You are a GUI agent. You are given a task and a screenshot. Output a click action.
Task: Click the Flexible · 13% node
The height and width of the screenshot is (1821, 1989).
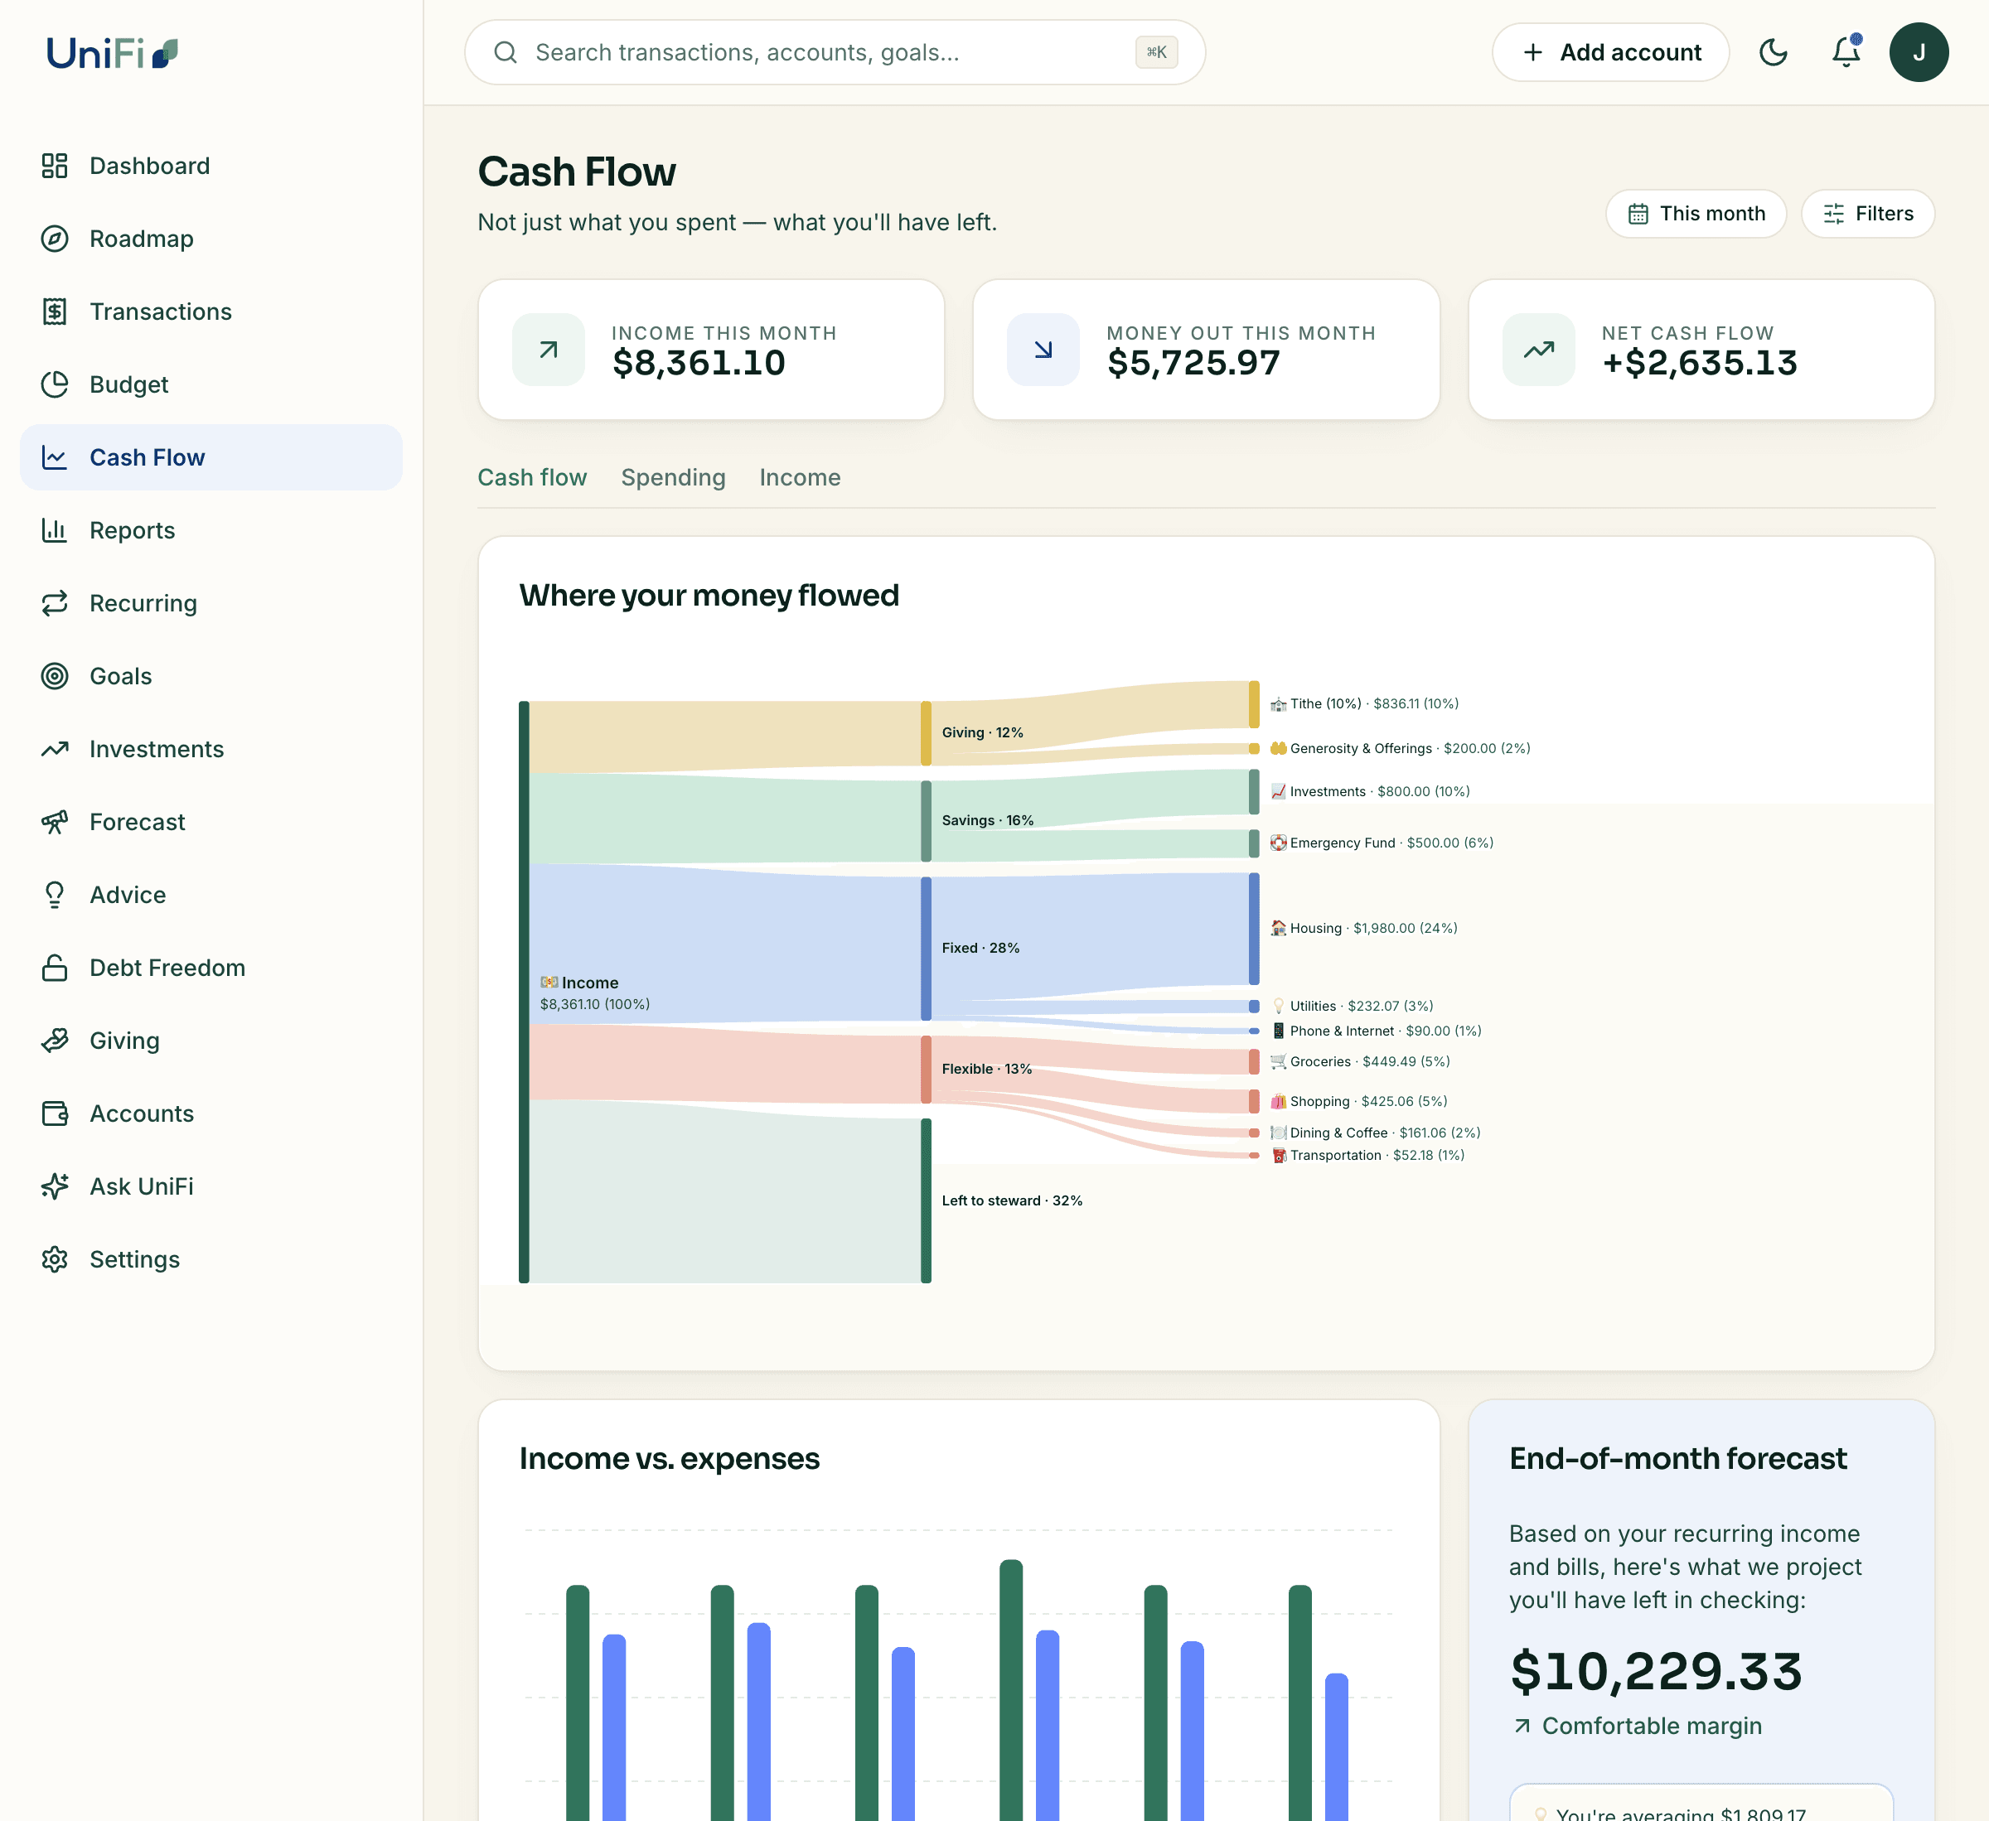[926, 1070]
